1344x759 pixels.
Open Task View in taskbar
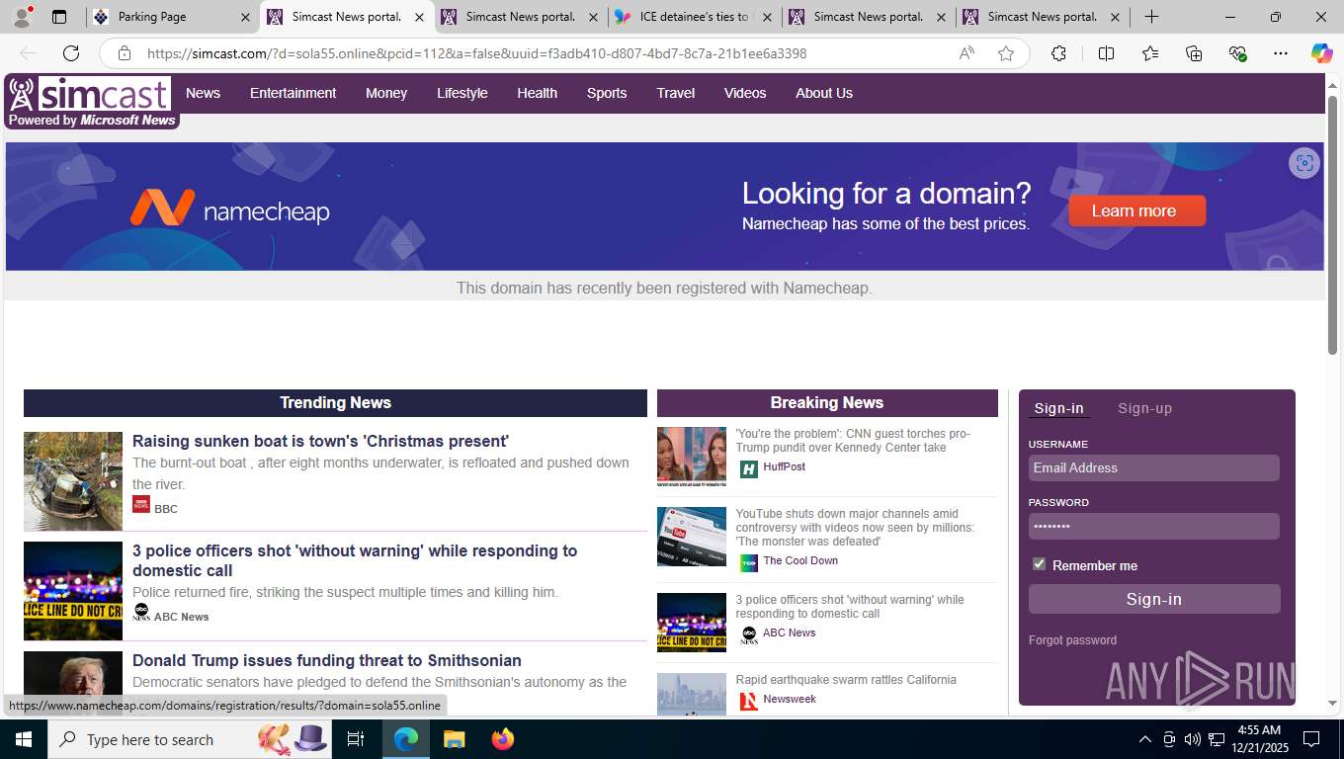coord(356,739)
